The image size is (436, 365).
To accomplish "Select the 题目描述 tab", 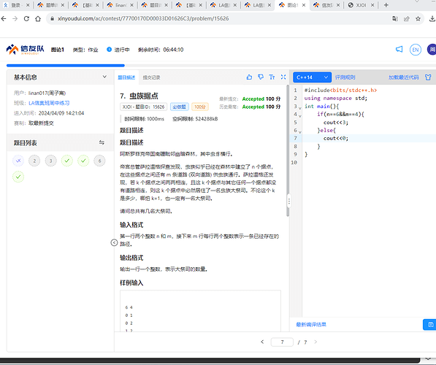I will [x=126, y=77].
